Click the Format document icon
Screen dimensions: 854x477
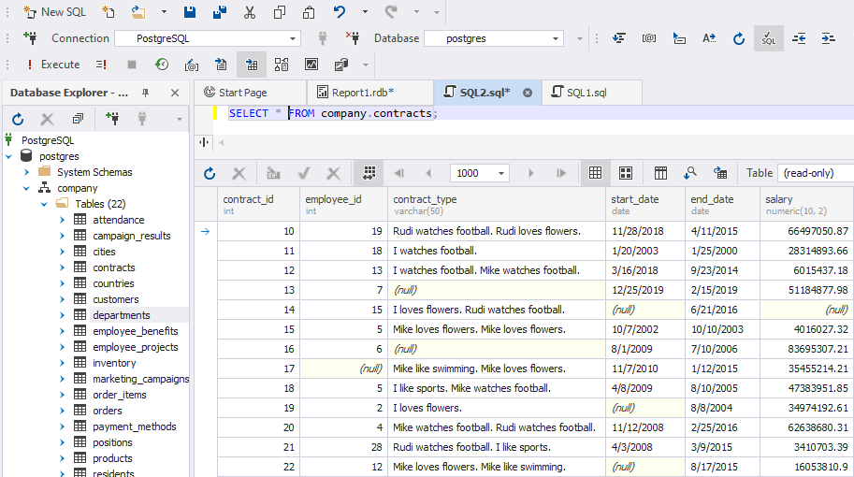coord(619,38)
